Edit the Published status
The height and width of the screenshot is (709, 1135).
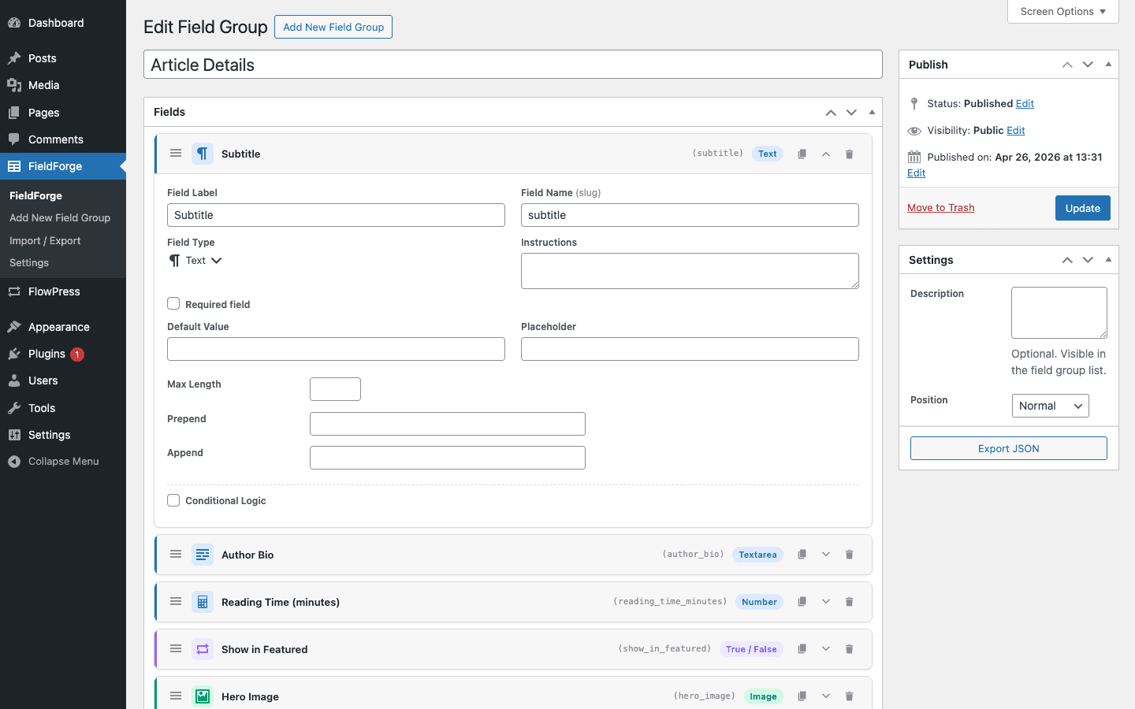point(1025,103)
